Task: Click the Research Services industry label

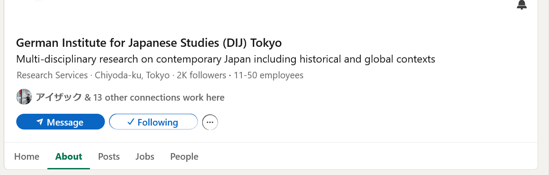Action: [52, 75]
